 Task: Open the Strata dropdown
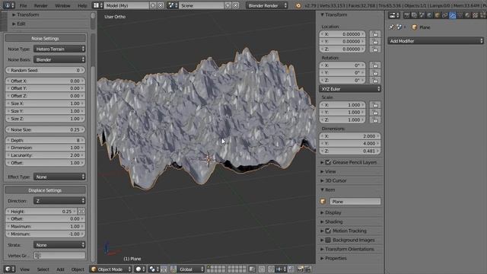click(x=59, y=245)
